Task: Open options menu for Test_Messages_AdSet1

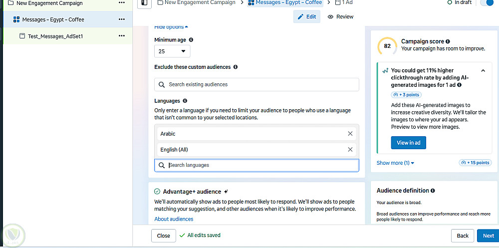Action: [122, 36]
